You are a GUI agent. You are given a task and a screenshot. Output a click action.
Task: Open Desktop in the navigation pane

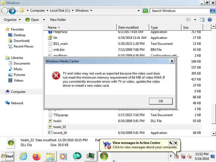tap(19, 35)
